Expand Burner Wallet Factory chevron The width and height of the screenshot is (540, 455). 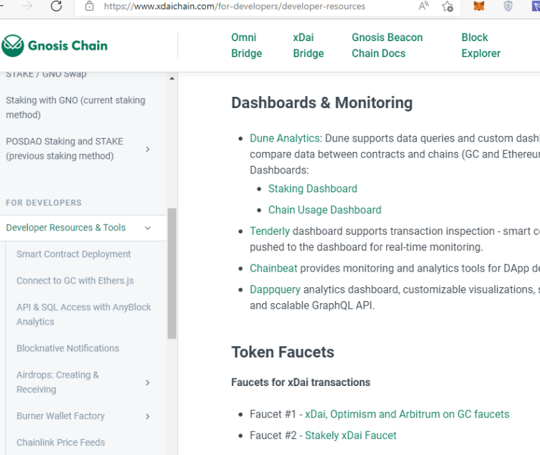click(x=148, y=417)
